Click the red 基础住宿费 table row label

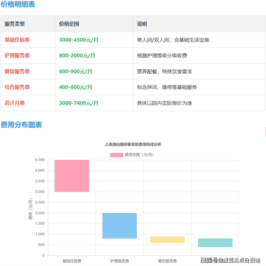coord(17,40)
